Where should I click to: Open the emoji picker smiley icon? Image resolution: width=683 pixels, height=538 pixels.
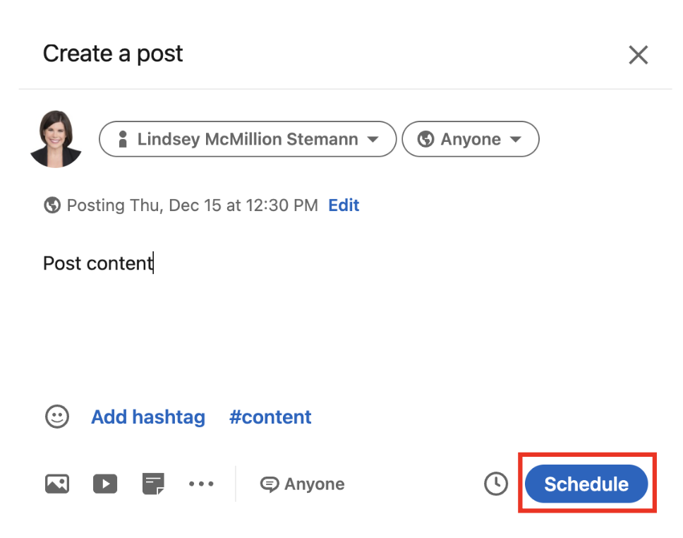click(57, 417)
